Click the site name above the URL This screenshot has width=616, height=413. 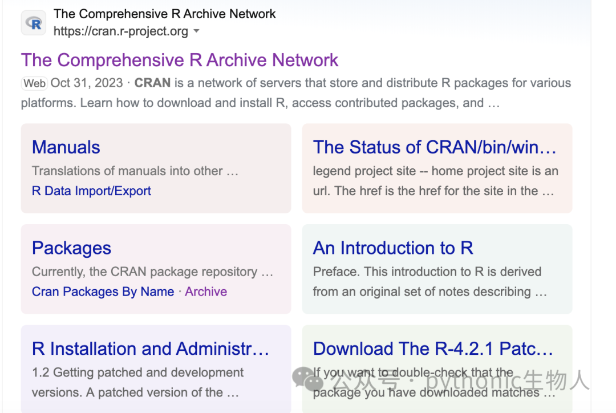click(x=165, y=14)
